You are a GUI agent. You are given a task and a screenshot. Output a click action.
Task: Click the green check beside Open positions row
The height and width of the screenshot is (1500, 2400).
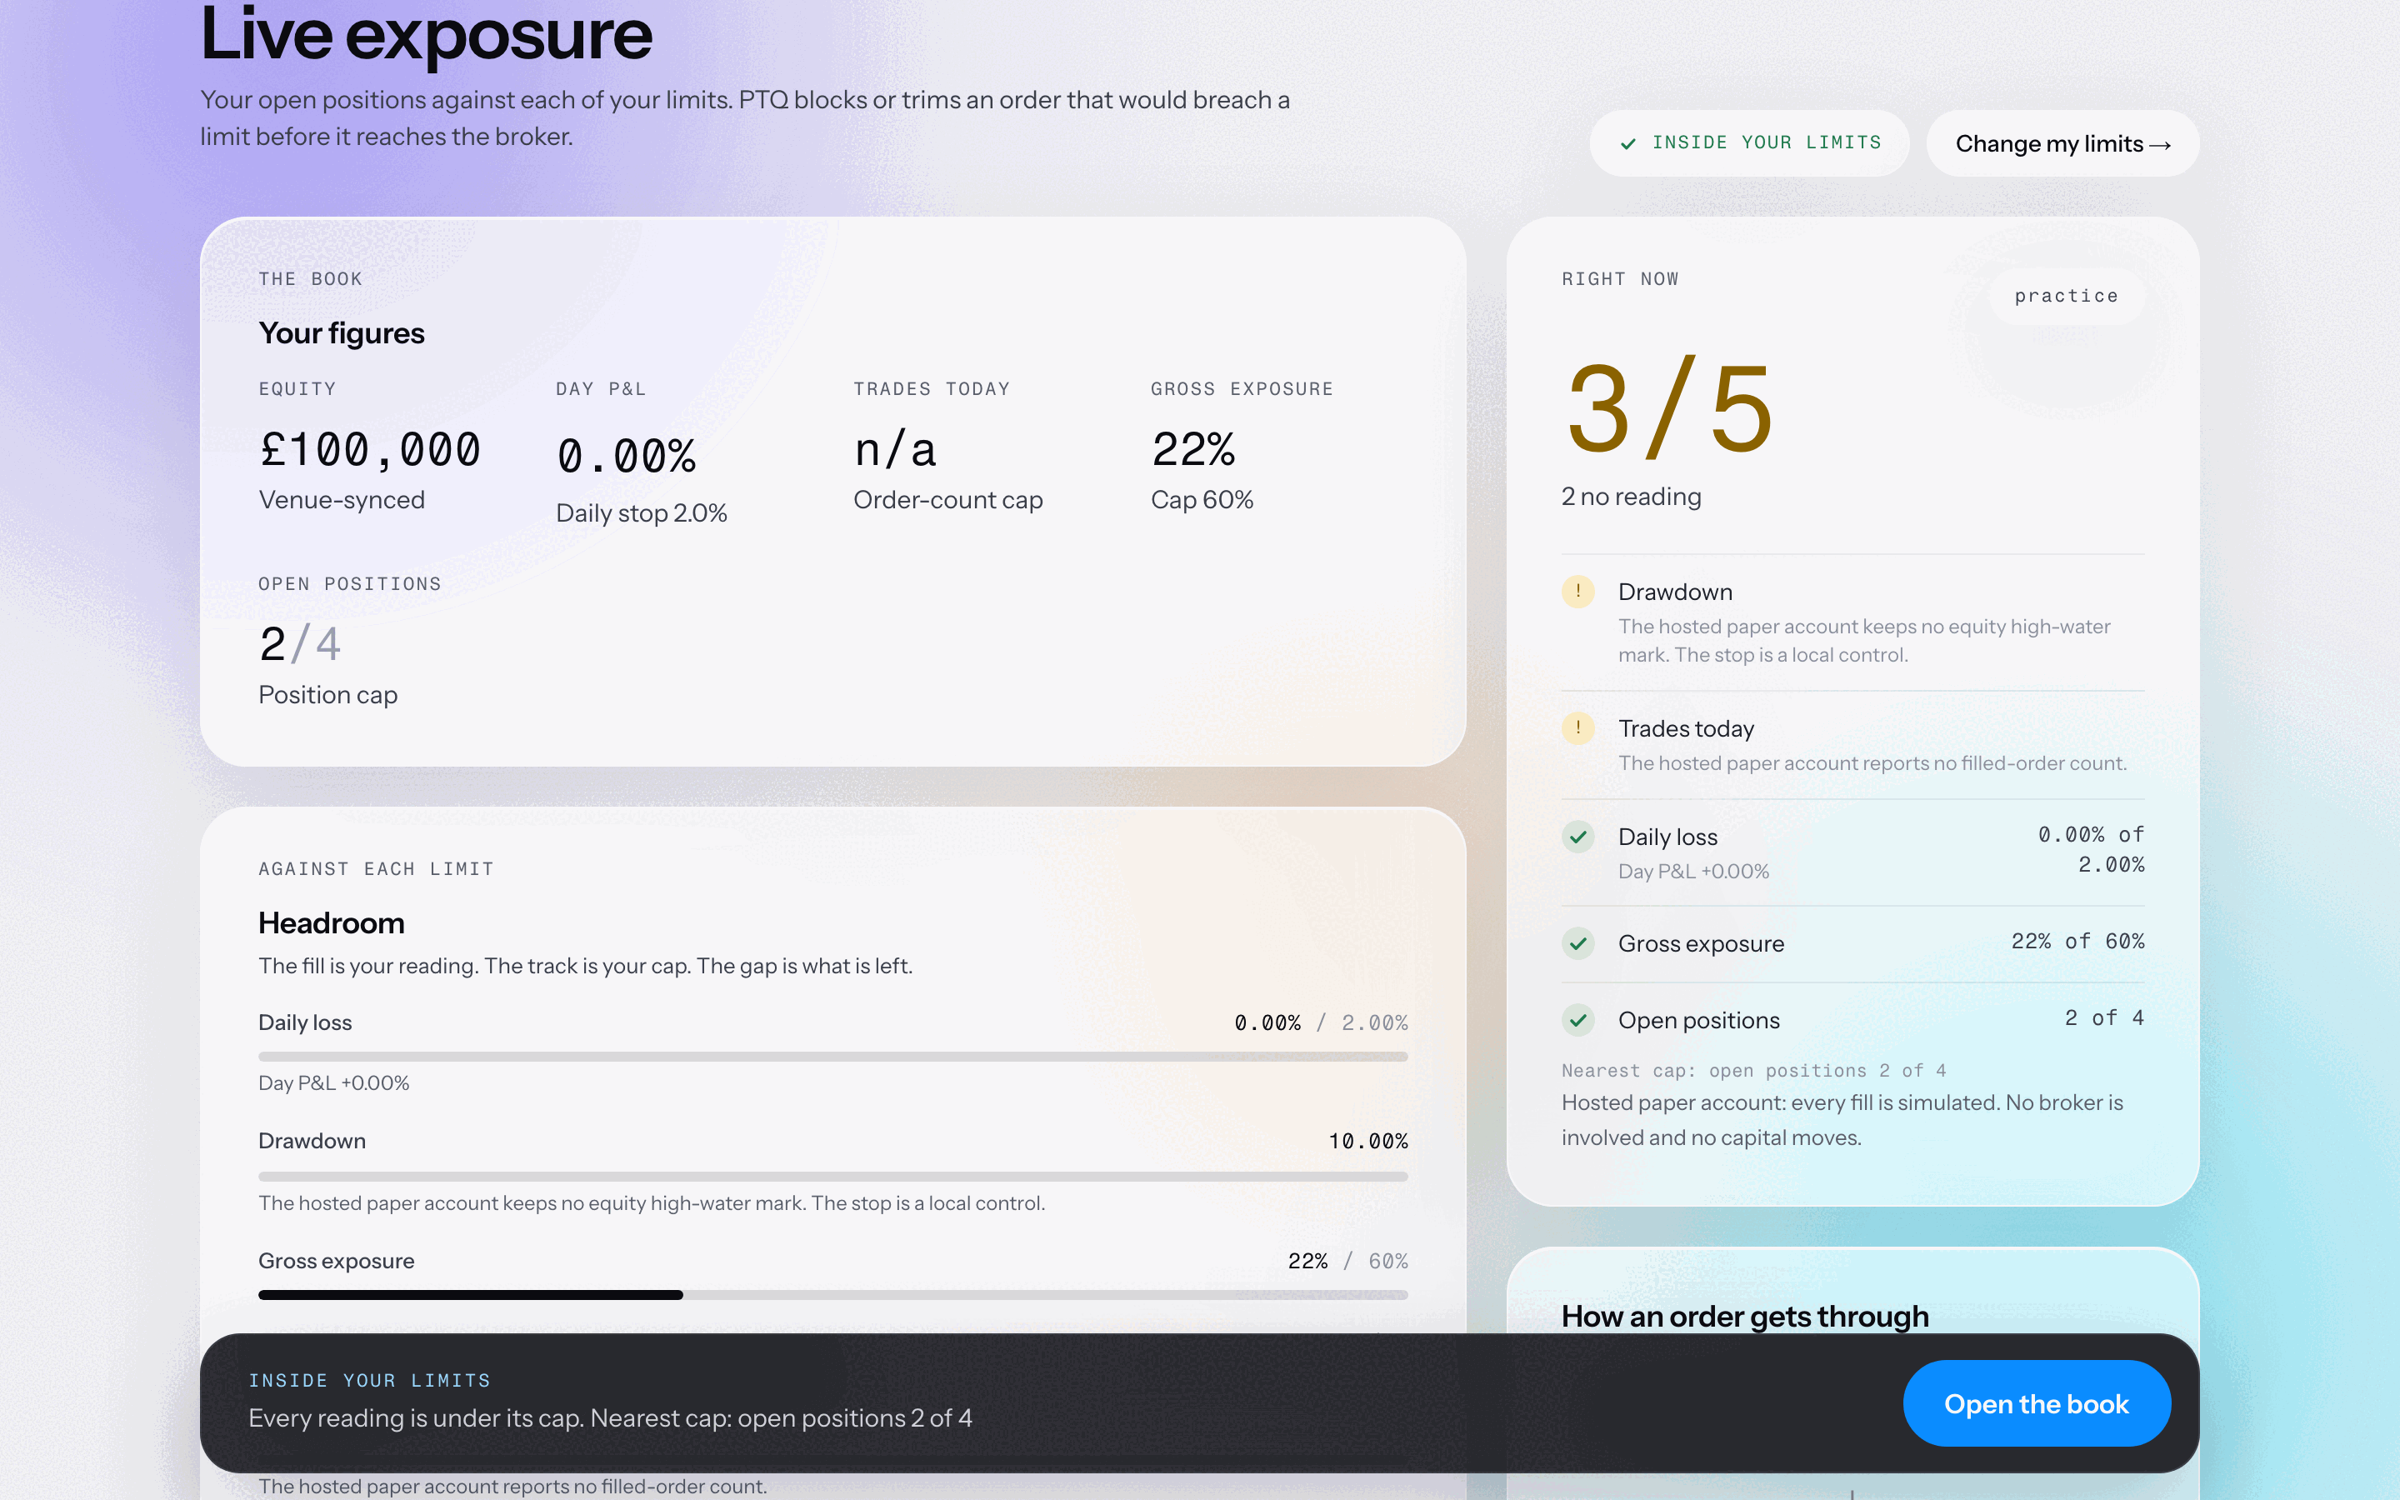tap(1577, 1020)
